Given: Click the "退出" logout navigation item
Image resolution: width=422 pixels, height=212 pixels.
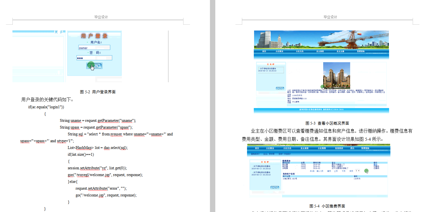Looking at the screenshot, I should 352,148.
